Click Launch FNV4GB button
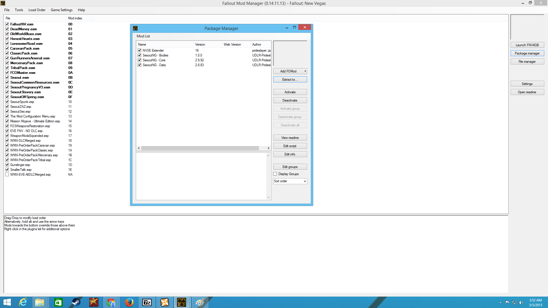 pos(527,45)
